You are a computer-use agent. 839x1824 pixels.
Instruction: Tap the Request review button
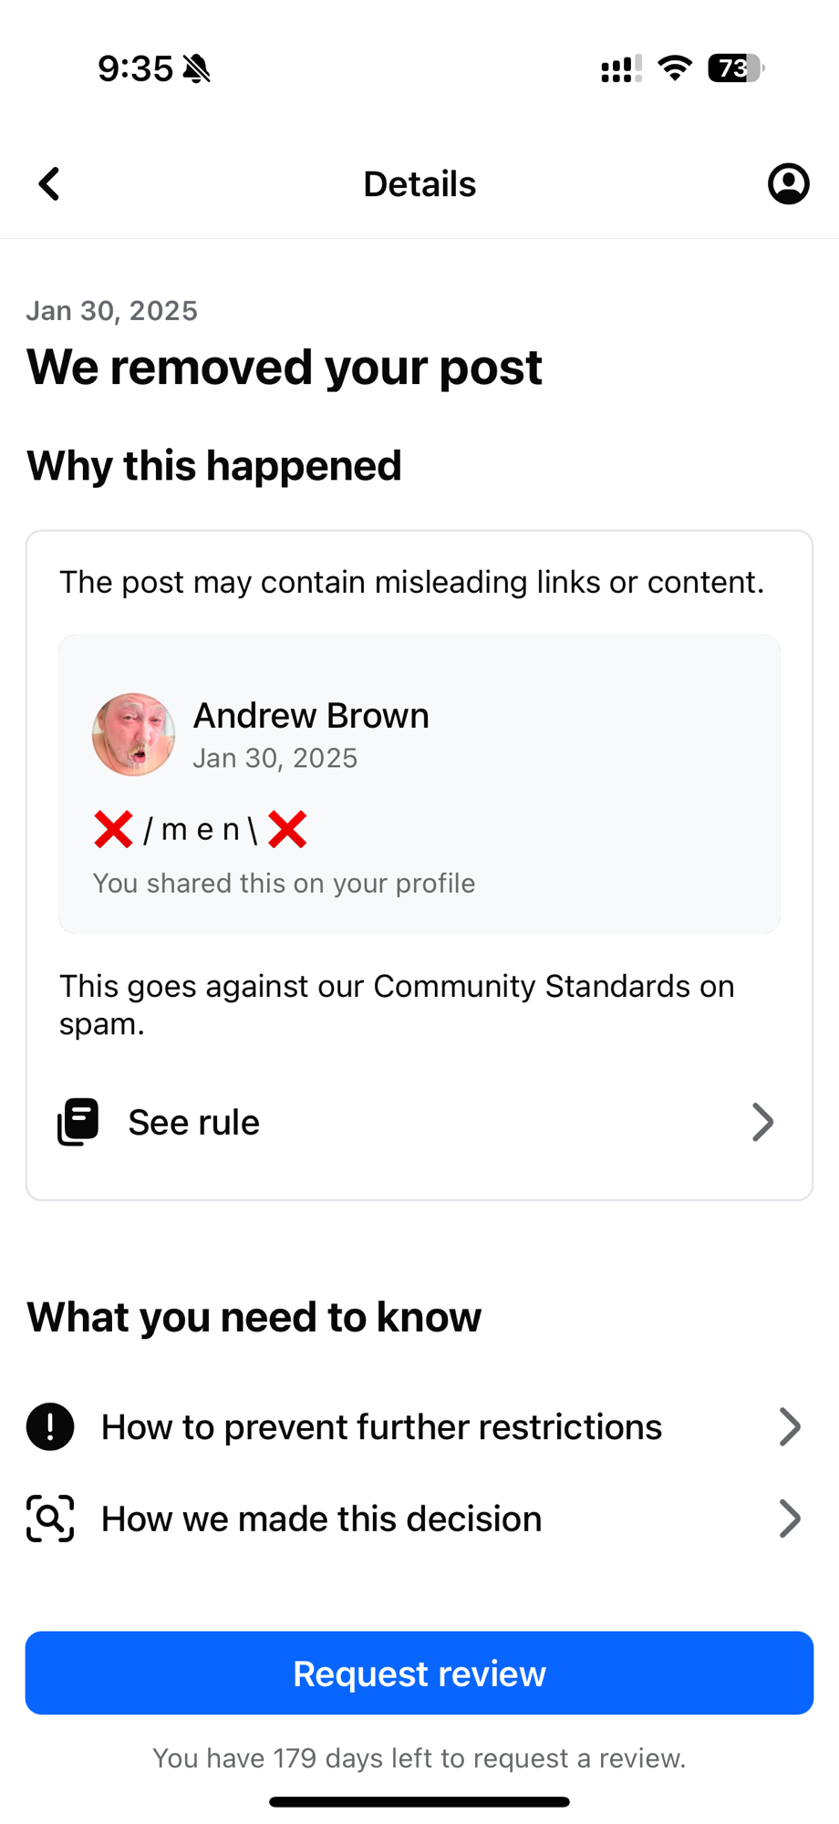(419, 1673)
